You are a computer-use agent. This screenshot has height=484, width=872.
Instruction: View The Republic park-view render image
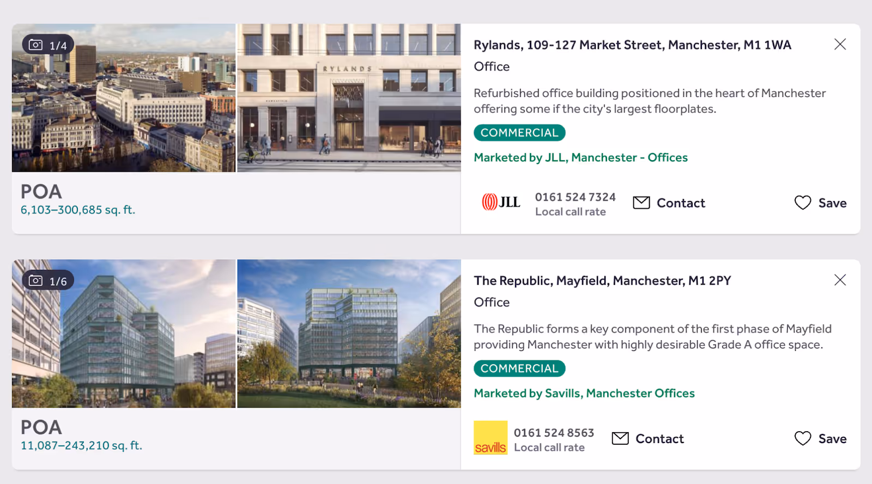[349, 334]
